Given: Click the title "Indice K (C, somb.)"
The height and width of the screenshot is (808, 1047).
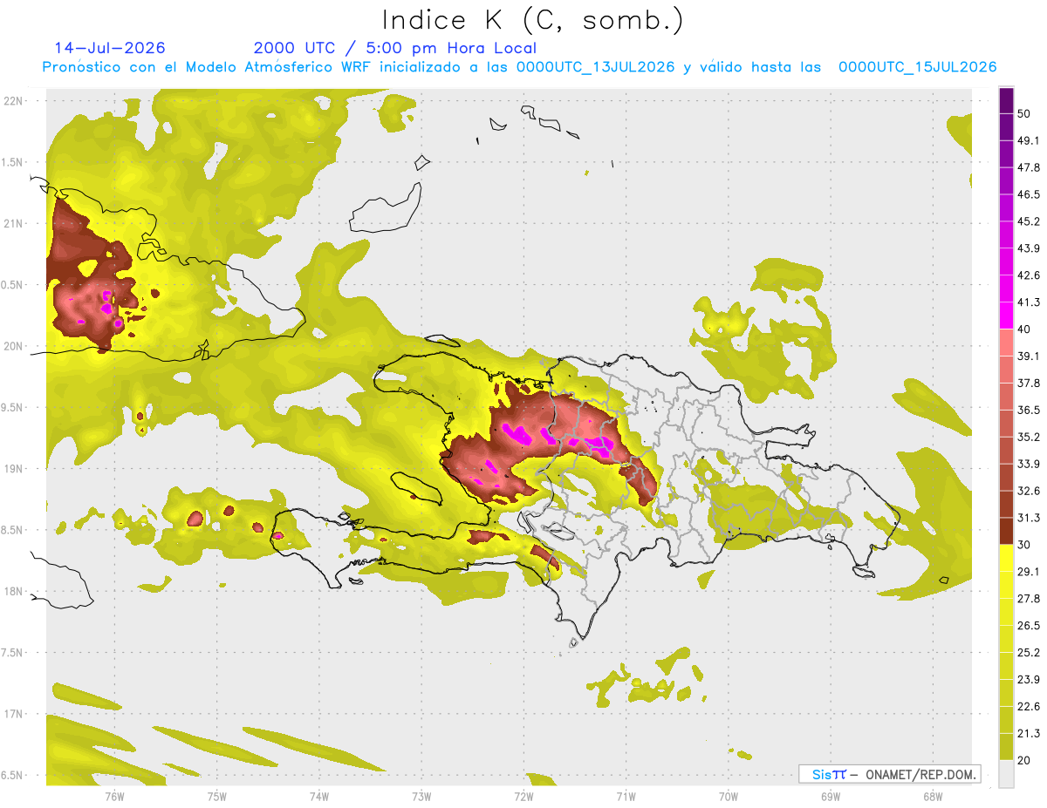Looking at the screenshot, I should click(x=533, y=20).
